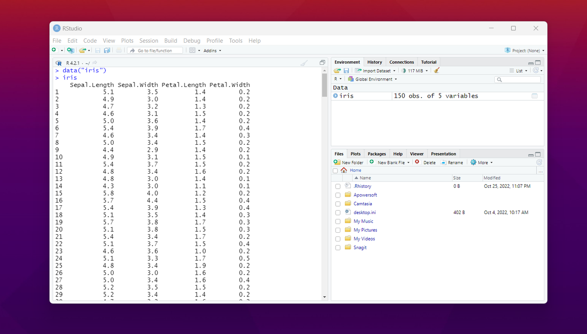The width and height of the screenshot is (587, 334).
Task: Maximize the Console pane
Action: (322, 63)
